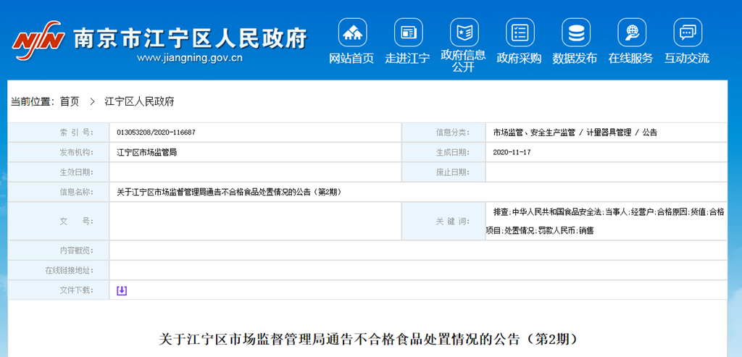The height and width of the screenshot is (357, 742).
Task: Click the 数据发布 database icon
Action: point(575,33)
